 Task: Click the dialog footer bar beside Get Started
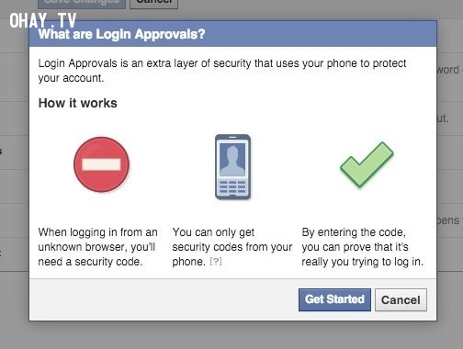pos(164,299)
